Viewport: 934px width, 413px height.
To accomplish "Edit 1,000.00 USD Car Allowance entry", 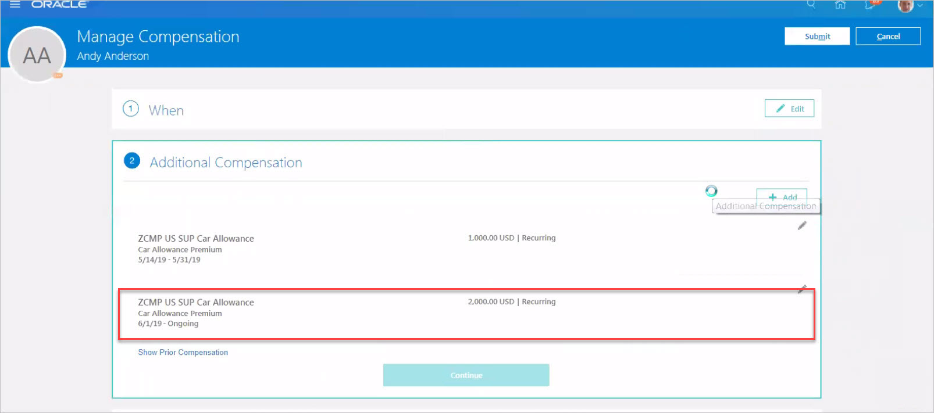I will tap(802, 225).
